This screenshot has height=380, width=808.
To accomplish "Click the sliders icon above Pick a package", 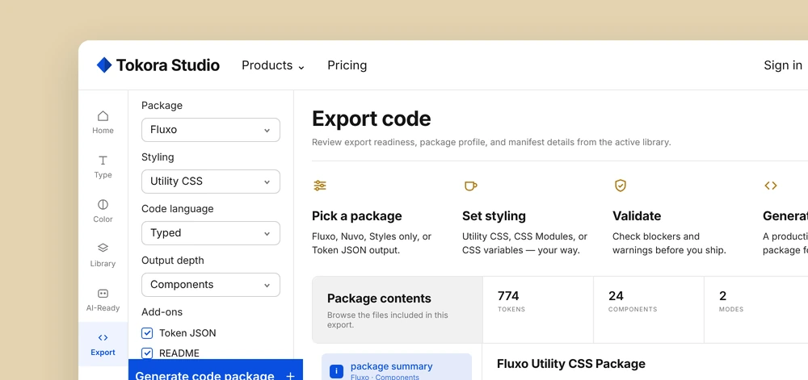I will point(320,186).
